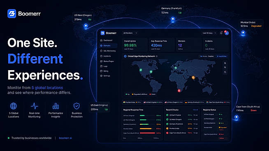Open the Last 30 days range dropdown

pos(209,33)
